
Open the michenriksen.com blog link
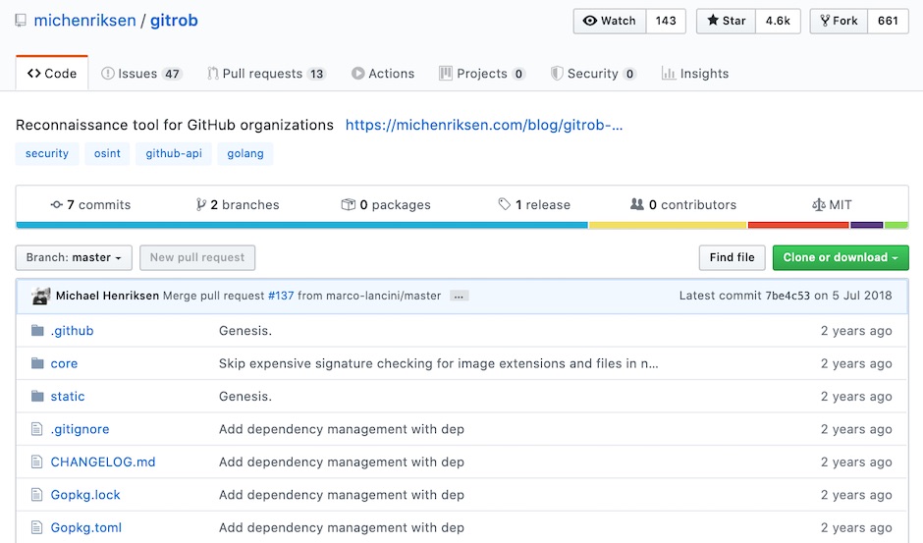[x=483, y=125]
